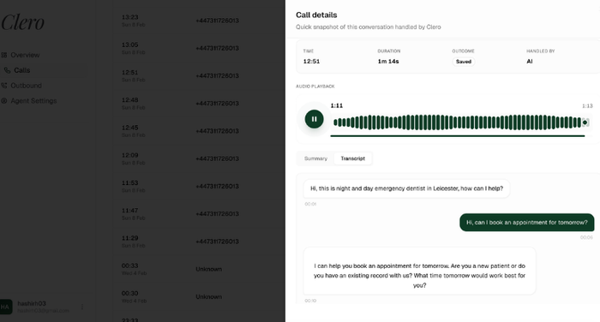Open the user account options menu
Screen dimensions: 600x322
click(82, 307)
